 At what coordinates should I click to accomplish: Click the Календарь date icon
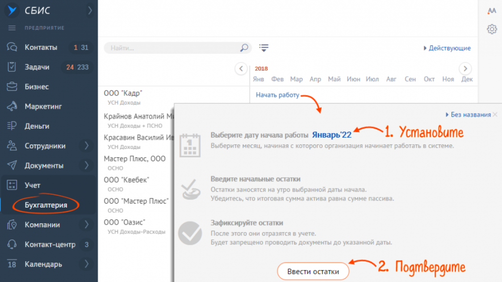[12, 264]
